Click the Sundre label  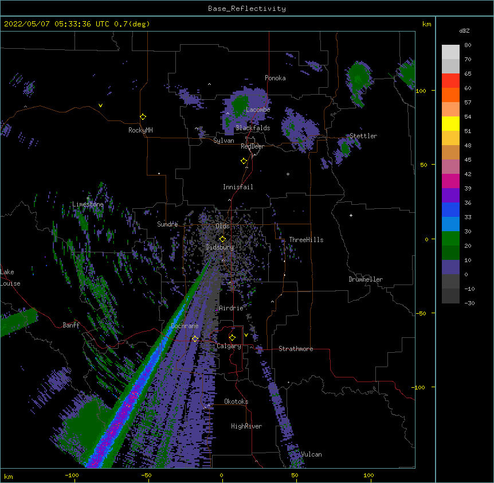pos(167,224)
